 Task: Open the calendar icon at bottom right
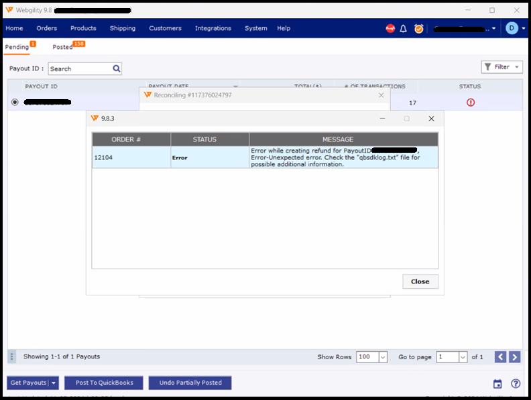coord(497,384)
